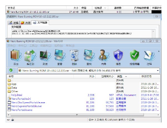The image size is (167, 128).
Task: Click the horizontal scrollbar left arrow
Action: coord(9,115)
